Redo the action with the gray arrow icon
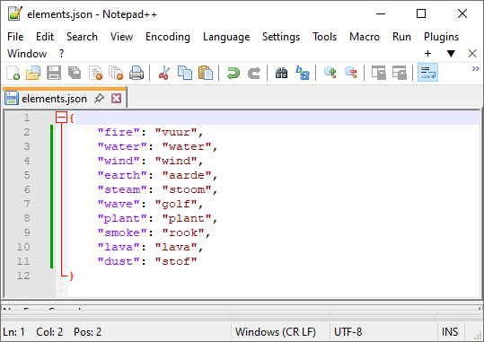The image size is (484, 342). [254, 73]
